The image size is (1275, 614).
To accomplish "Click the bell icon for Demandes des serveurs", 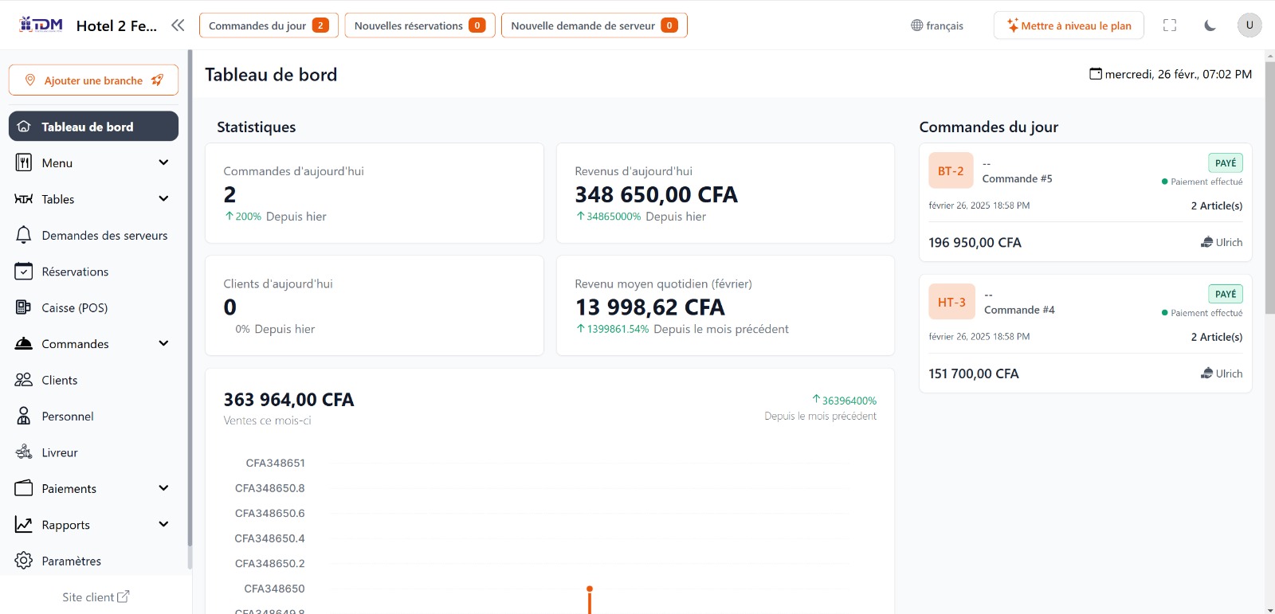I will (24, 235).
